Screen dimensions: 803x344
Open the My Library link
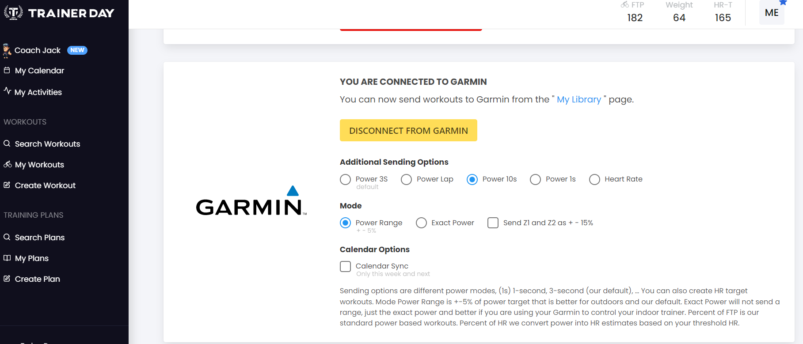(x=579, y=99)
